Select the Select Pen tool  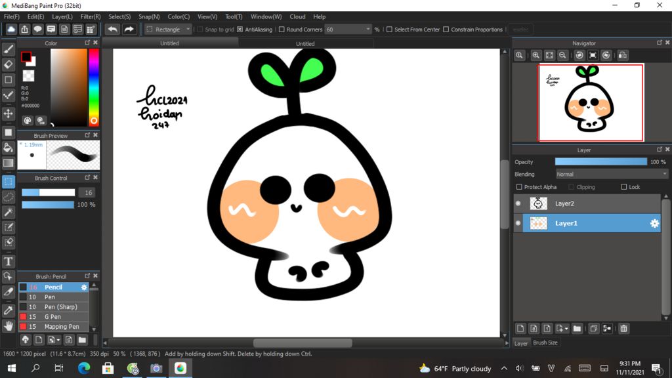click(x=8, y=228)
